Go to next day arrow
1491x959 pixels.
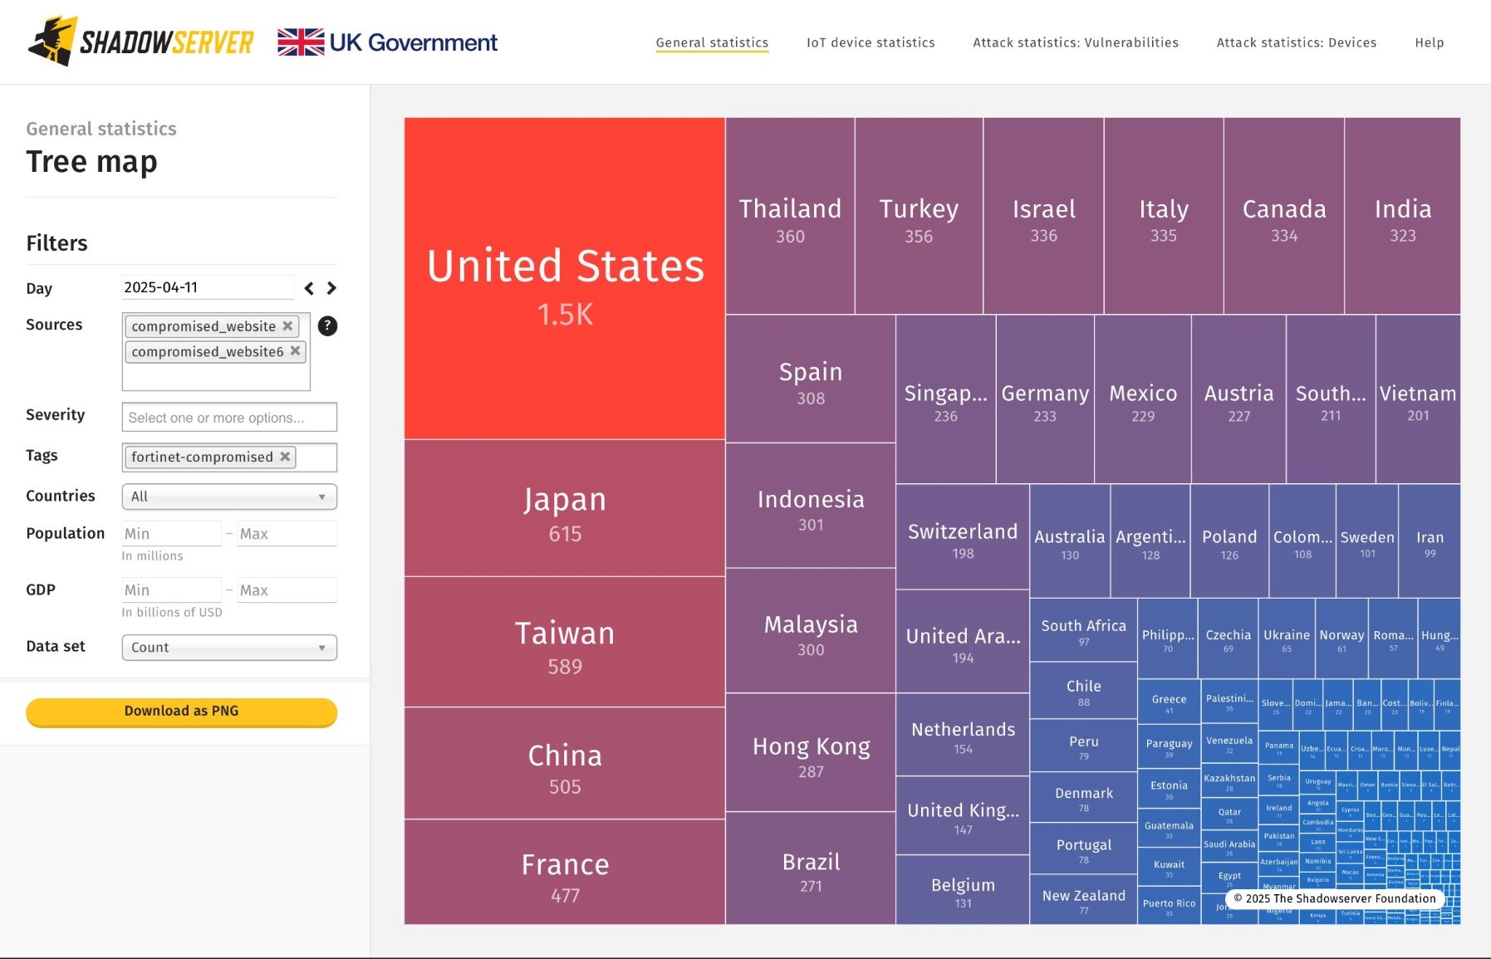pos(331,288)
